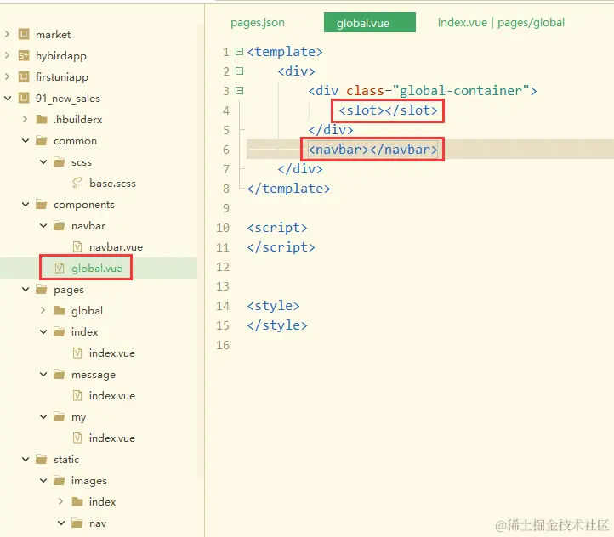Click the global folder icon under pages
The width and height of the screenshot is (614, 537).
click(60, 310)
